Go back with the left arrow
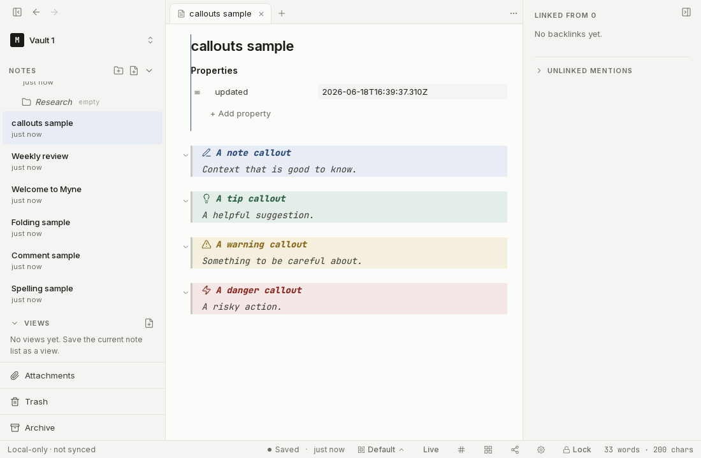The width and height of the screenshot is (701, 458). pos(36,12)
